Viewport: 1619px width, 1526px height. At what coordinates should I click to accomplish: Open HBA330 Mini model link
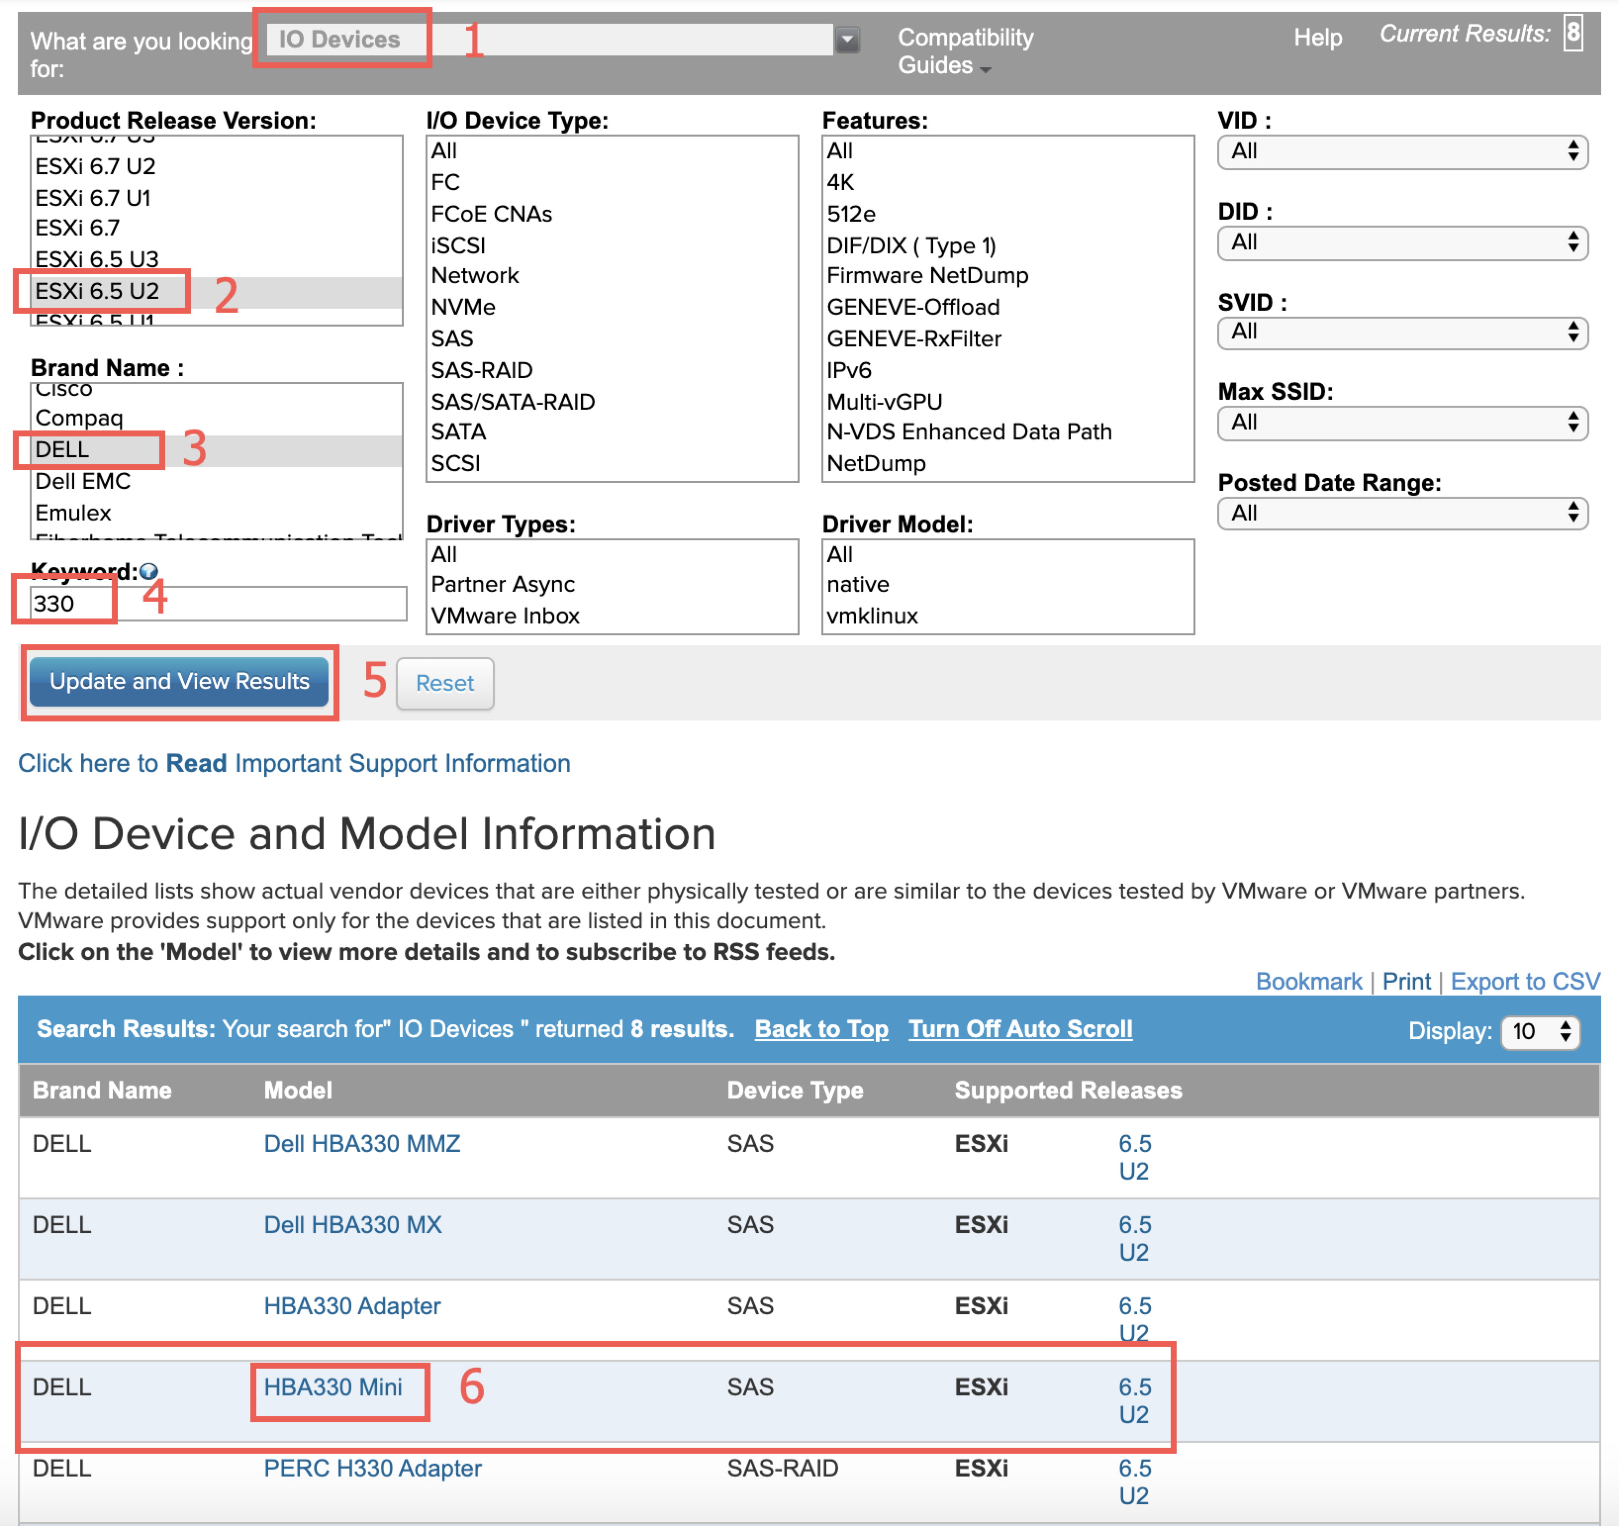[333, 1387]
